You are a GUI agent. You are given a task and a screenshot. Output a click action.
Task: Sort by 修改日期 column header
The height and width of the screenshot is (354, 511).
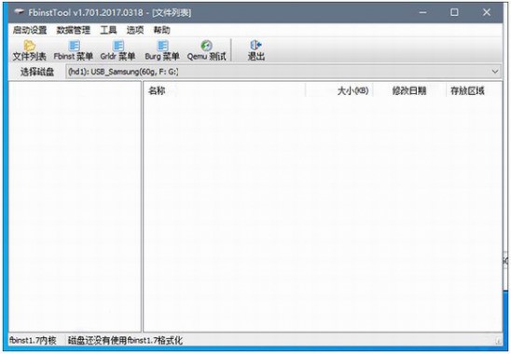pyautogui.click(x=409, y=90)
